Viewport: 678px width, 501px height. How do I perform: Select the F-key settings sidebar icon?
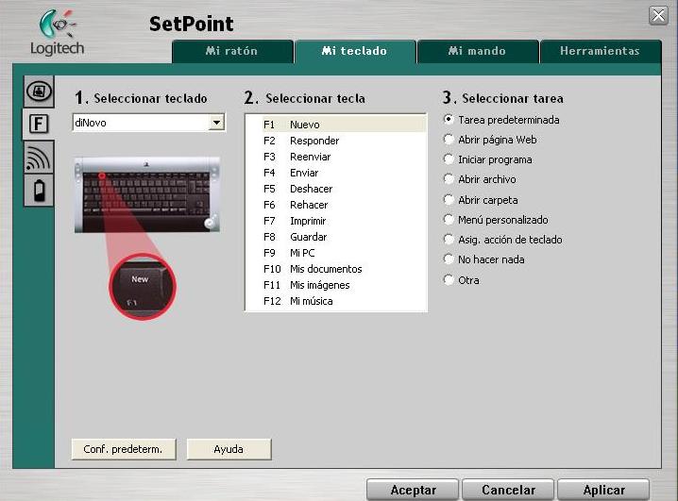38,125
